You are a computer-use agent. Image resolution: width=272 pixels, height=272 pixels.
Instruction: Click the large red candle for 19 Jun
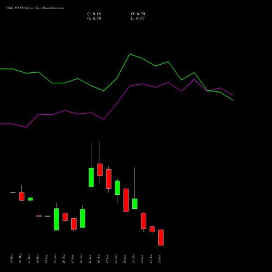pyautogui.click(x=126, y=200)
